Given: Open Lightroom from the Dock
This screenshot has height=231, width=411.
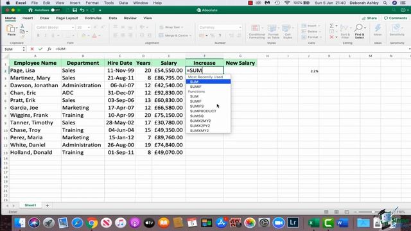Looking at the screenshot, I should [293, 223].
